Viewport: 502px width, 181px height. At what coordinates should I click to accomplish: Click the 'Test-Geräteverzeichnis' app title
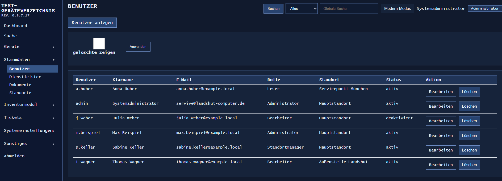point(28,8)
